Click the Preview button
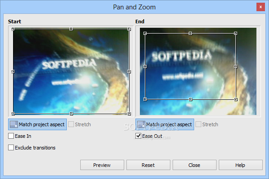Image resolution: width=269 pixels, height=179 pixels. [102, 165]
